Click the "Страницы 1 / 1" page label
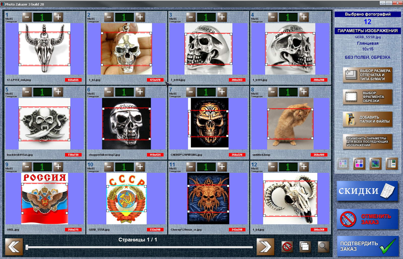The width and height of the screenshot is (403, 259). (x=138, y=240)
